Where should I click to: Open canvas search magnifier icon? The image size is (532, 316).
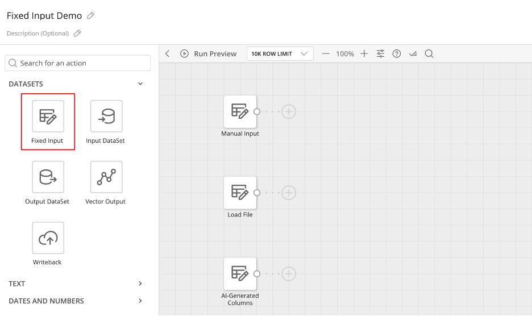click(429, 53)
